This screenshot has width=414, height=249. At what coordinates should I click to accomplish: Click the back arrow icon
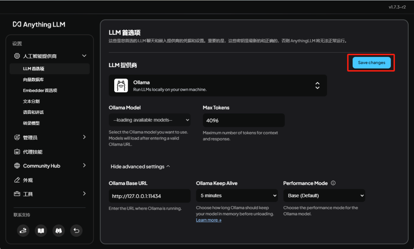point(76,231)
